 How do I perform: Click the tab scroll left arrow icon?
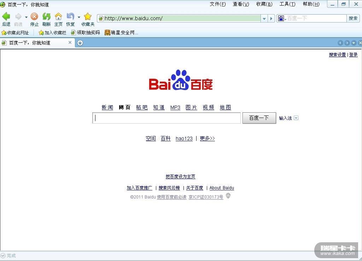tap(340, 43)
